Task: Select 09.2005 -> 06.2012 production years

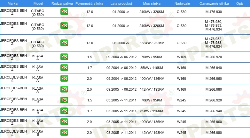Action: [x=121, y=89]
